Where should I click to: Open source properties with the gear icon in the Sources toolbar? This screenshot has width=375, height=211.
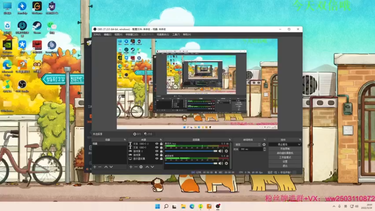click(x=141, y=167)
